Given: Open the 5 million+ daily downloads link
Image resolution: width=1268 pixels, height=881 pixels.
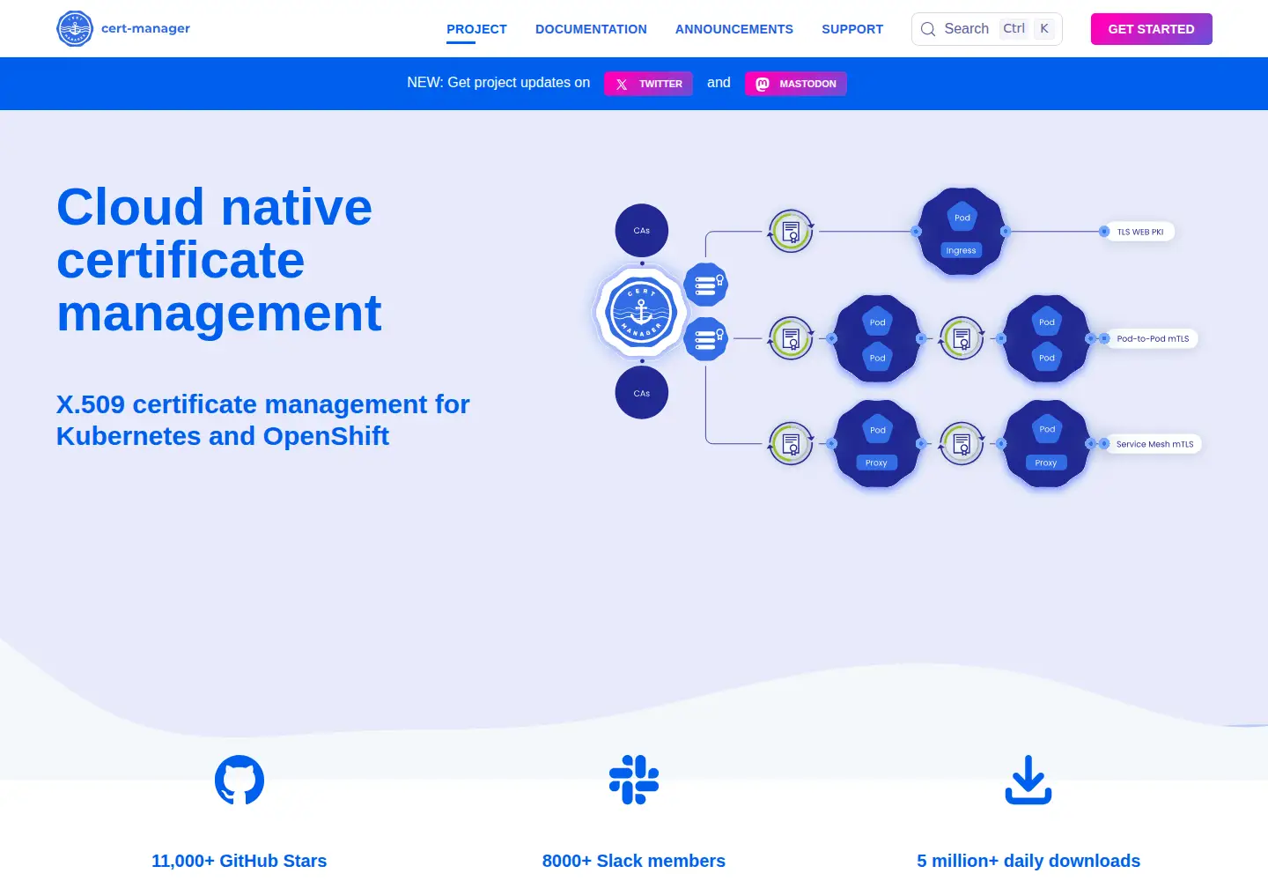Looking at the screenshot, I should 1028,861.
